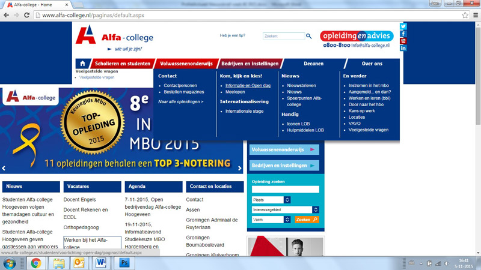Bookmark page with the star icon
The image size is (481, 270).
click(465, 15)
